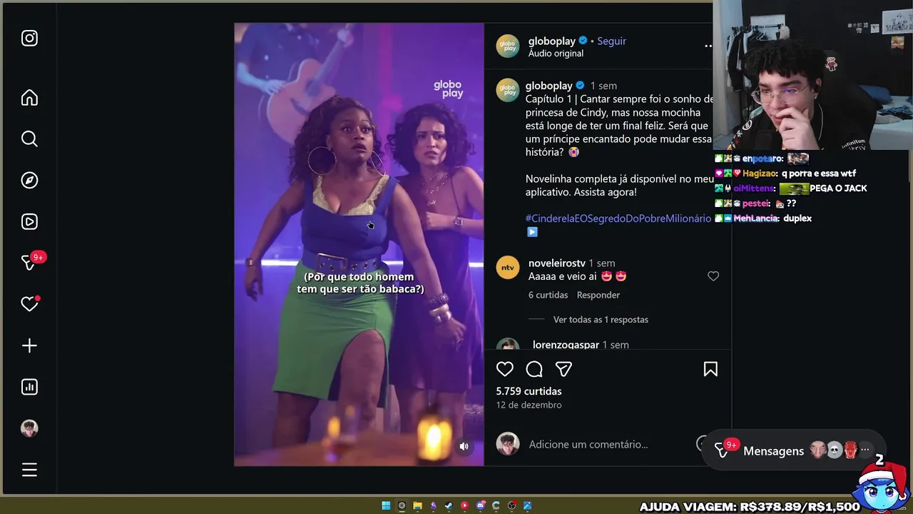Open globoplay avatar in post header
The height and width of the screenshot is (514, 913).
point(508,46)
